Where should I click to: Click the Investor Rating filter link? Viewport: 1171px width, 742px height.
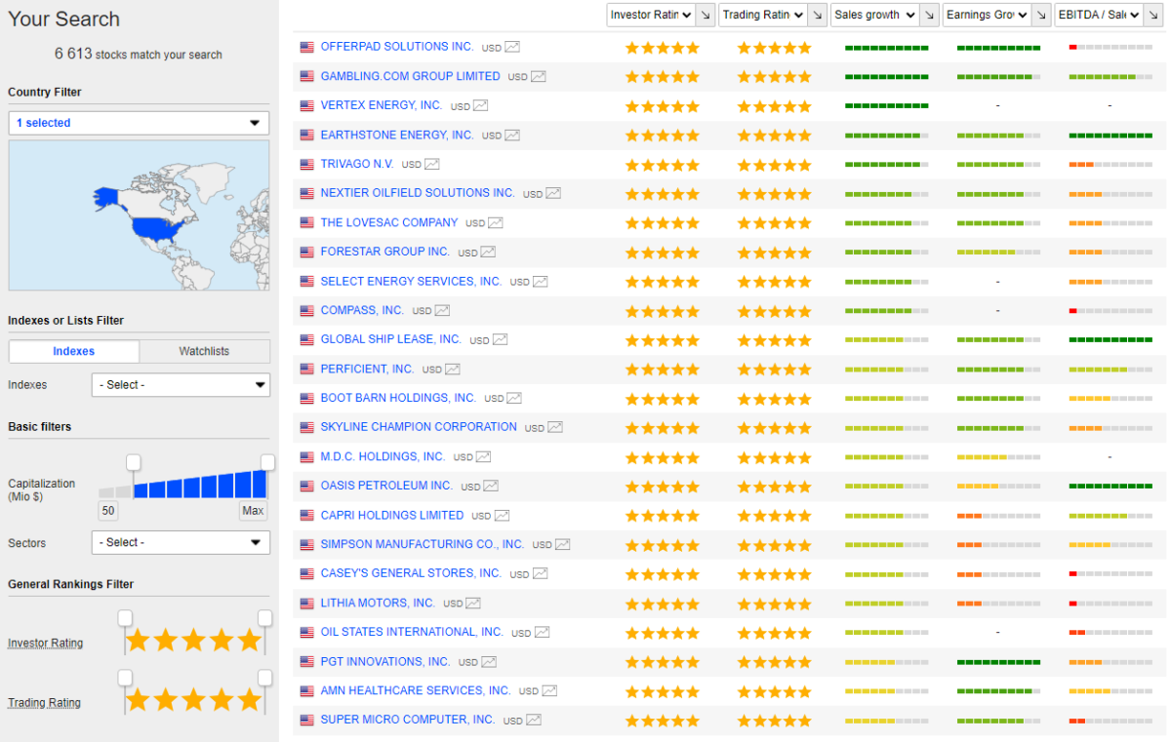click(45, 643)
